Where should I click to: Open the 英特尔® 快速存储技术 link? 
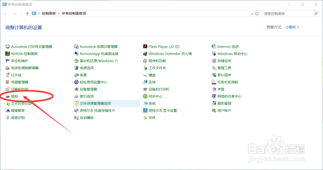coord(97,111)
